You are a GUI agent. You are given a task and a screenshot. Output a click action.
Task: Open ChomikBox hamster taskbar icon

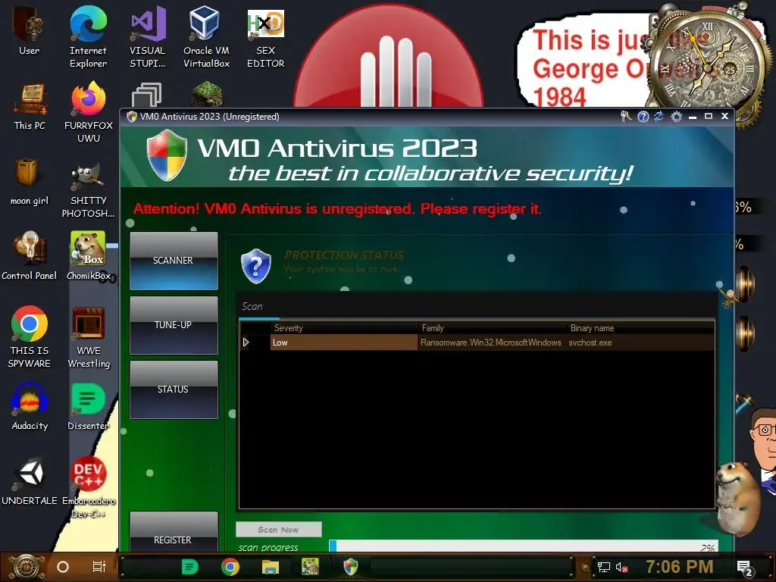[x=310, y=567]
